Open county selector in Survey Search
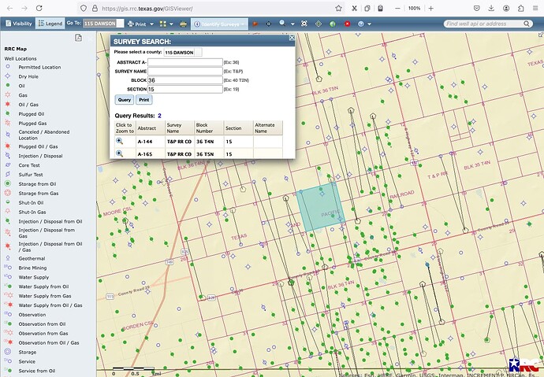Screen dimensions: 544x377 182,52
